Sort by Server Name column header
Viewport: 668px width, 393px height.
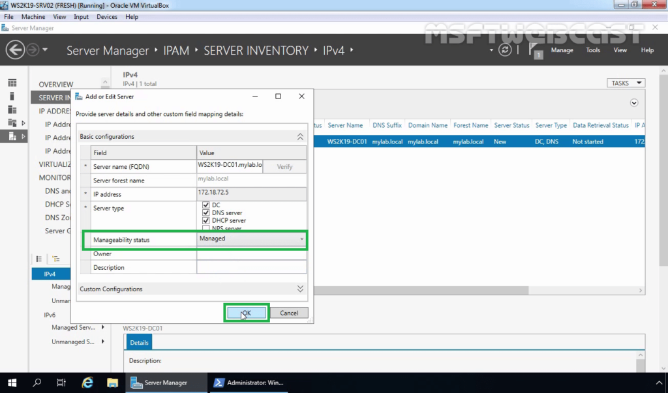345,125
